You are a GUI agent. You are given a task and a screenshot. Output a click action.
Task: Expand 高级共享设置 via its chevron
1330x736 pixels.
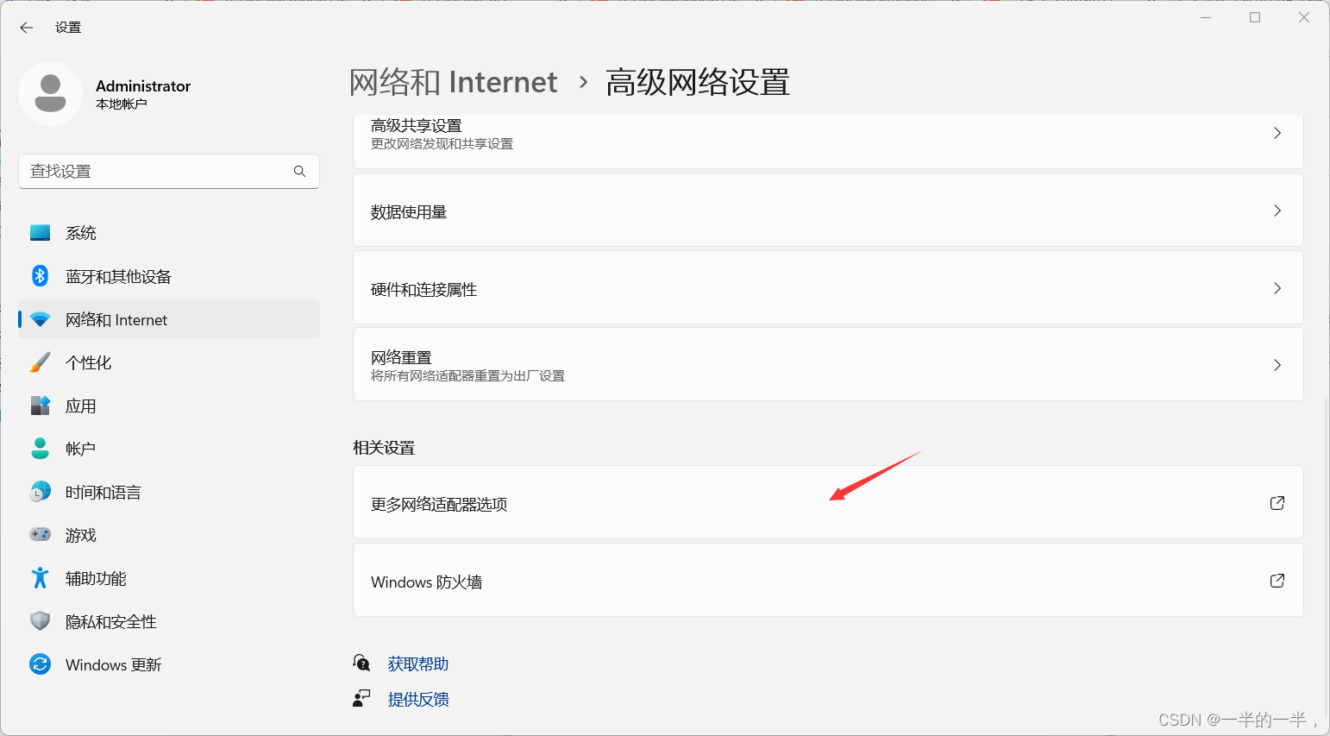coord(1277,133)
